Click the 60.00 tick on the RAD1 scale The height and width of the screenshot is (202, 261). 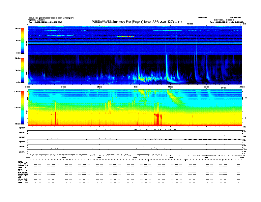(18, 58)
